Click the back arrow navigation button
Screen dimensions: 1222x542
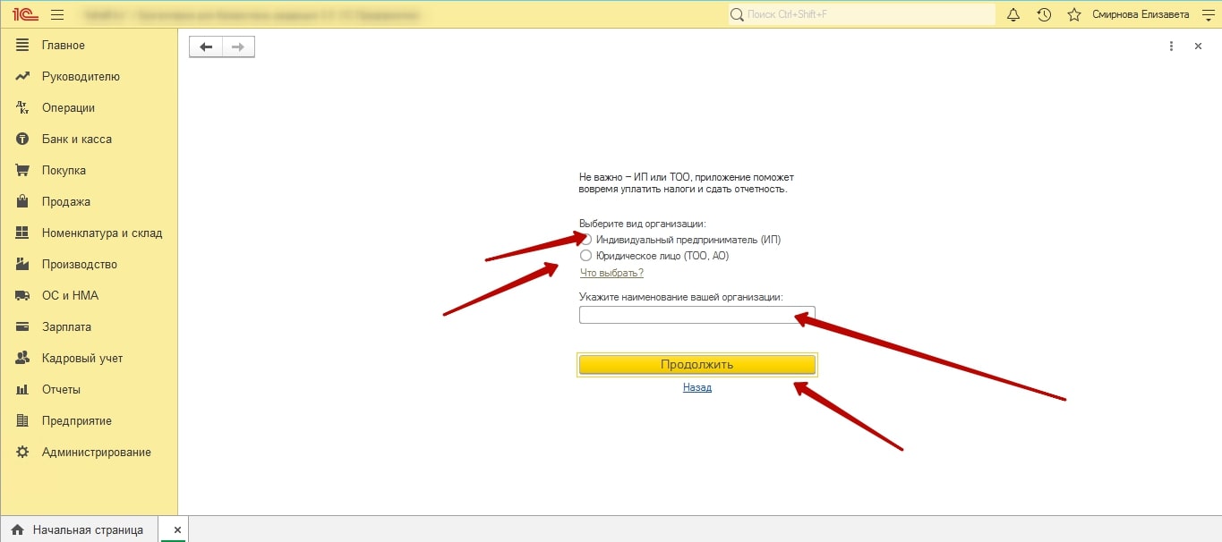coord(206,47)
